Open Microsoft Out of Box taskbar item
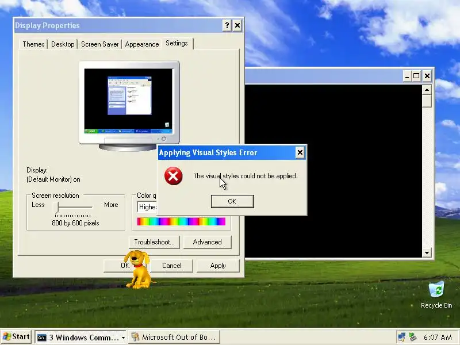The width and height of the screenshot is (460, 345). (174, 338)
